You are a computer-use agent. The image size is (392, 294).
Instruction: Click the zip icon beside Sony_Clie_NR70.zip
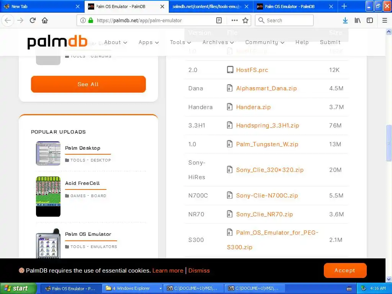[230, 214]
